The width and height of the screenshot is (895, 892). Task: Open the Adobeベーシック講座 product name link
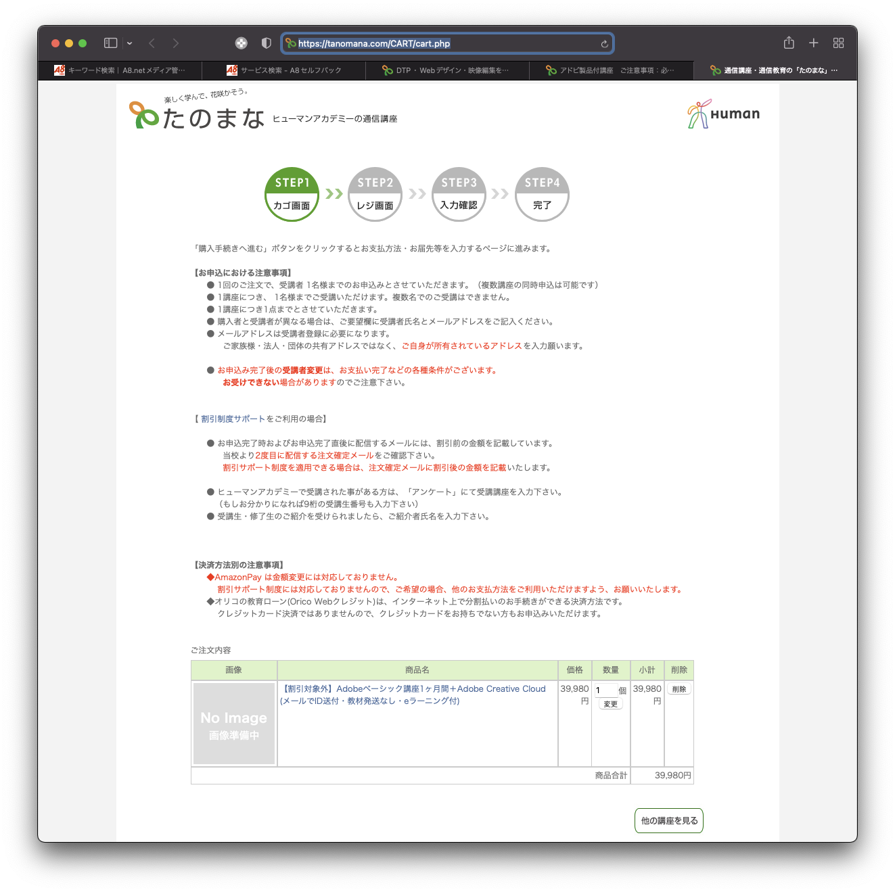click(413, 695)
